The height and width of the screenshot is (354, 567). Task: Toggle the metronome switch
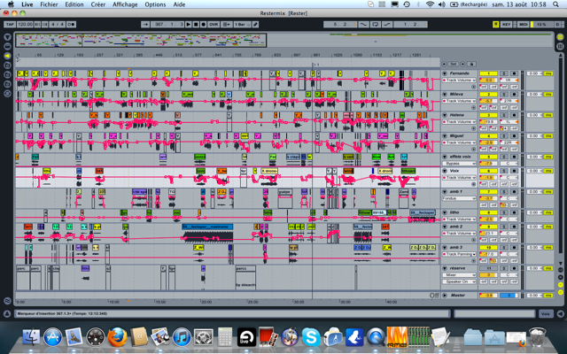click(71, 24)
